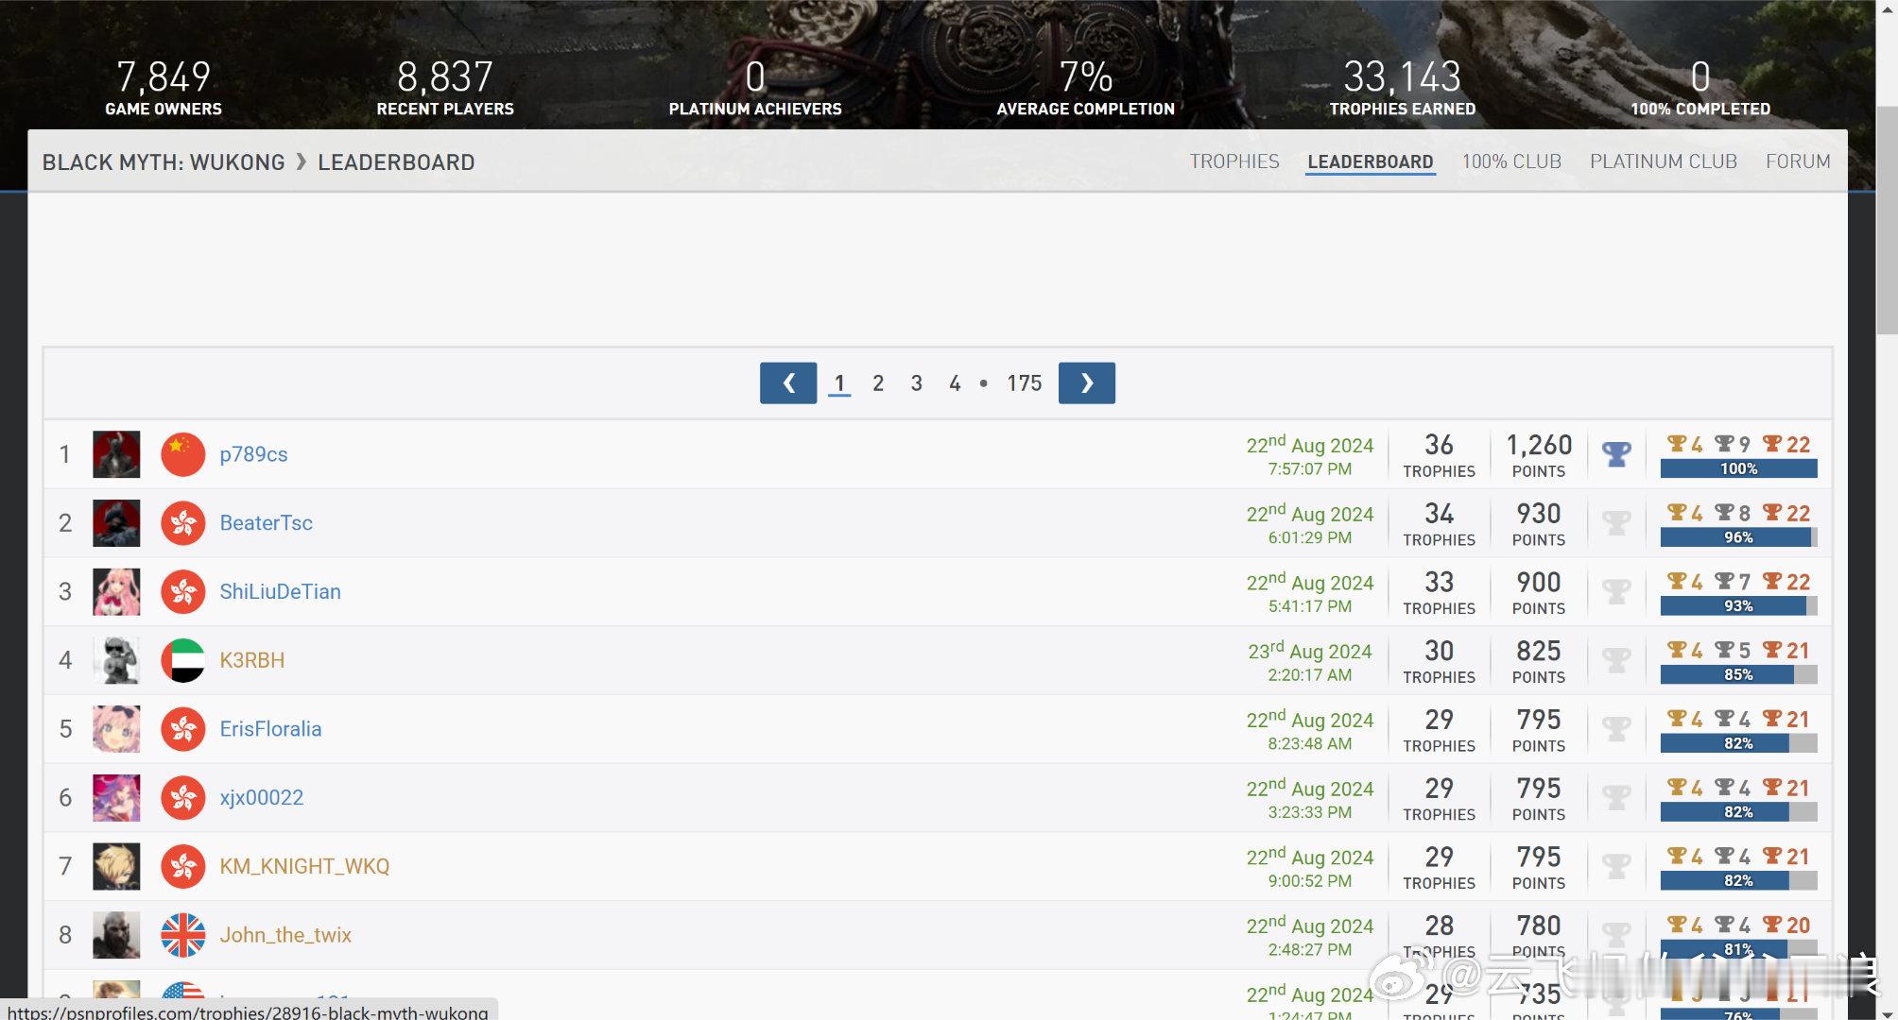Click bronze trophy icon in xjx00022 row
Screen dimensions: 1898x1020
pos(1772,787)
